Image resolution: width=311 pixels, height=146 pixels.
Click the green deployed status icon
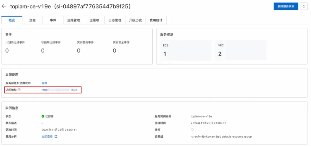[43, 116]
